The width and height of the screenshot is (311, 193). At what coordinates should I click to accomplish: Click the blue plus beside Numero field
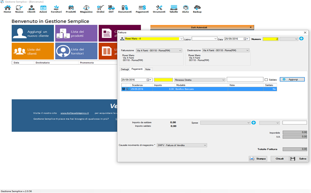pos(301,39)
